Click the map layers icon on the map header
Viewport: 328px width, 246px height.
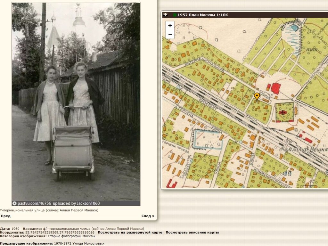point(166,14)
